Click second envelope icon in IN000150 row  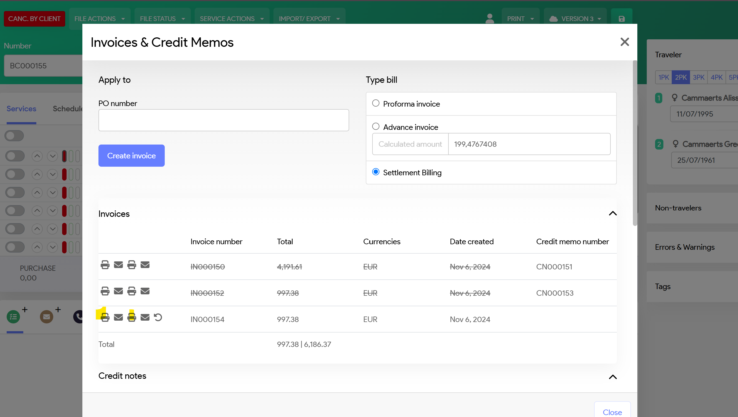[145, 265]
